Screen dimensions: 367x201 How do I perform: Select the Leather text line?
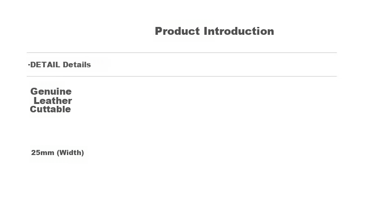click(53, 101)
